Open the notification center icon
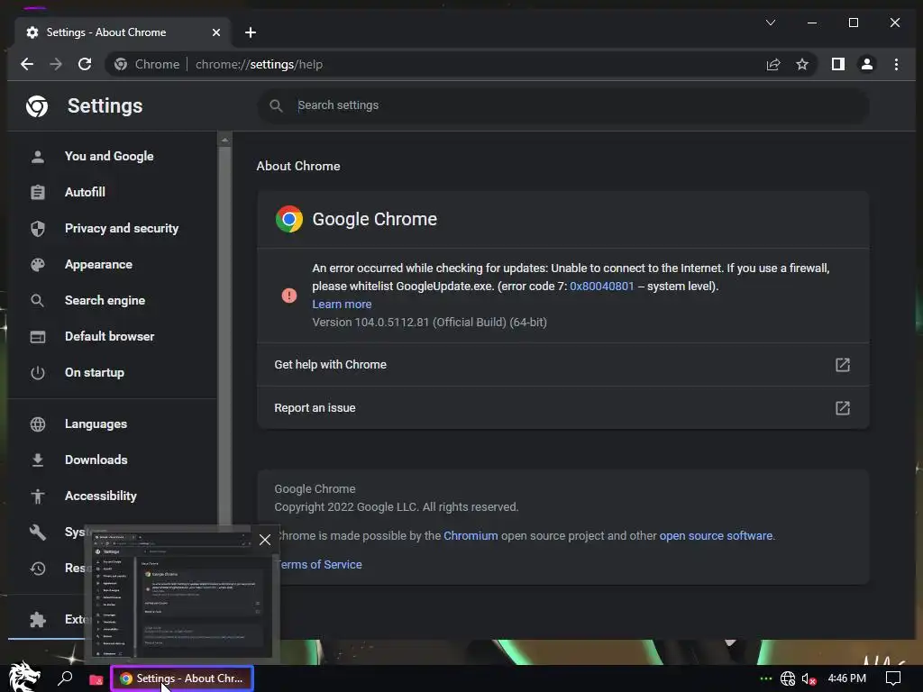This screenshot has height=692, width=923. pyautogui.click(x=893, y=678)
